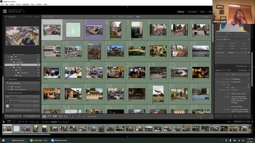Open the identity plate dropdown arrow
Viewport: 255px width, 143px height.
[x=24, y=12]
